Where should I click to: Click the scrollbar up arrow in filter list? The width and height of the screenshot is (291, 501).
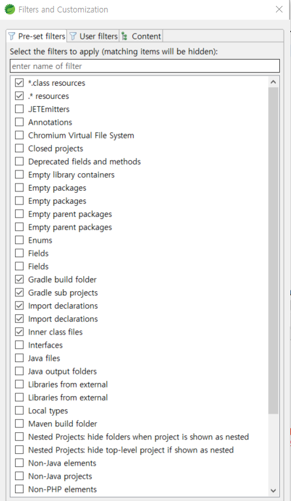click(x=273, y=82)
